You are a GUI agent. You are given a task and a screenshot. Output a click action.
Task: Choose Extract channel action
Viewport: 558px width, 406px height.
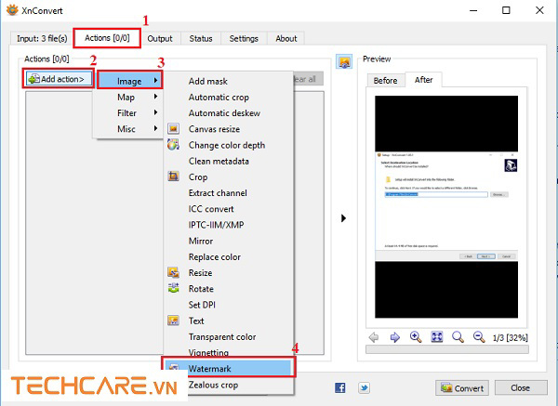(229, 192)
